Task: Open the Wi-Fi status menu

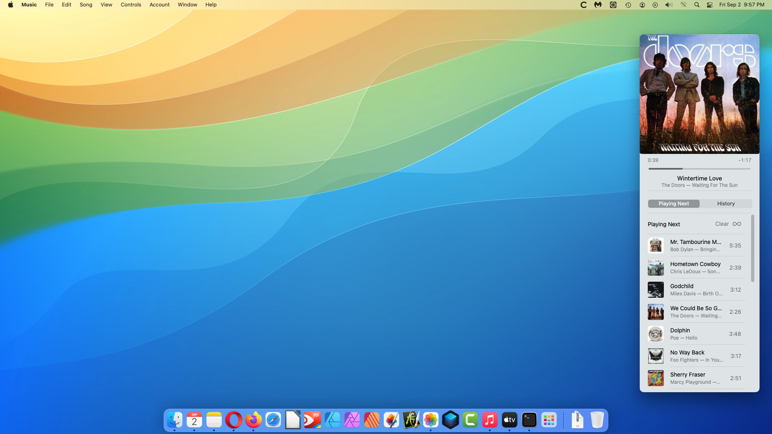Action: [683, 5]
